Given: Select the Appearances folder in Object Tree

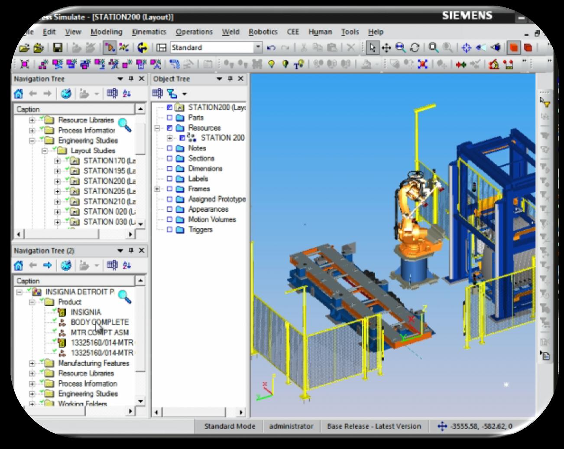Looking at the screenshot, I should click(x=208, y=209).
